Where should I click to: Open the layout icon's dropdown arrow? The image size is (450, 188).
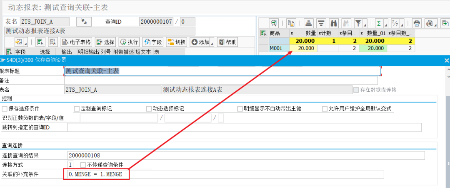tap(25, 43)
